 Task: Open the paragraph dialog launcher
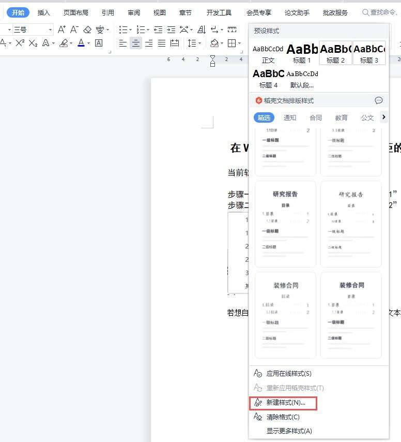click(241, 52)
